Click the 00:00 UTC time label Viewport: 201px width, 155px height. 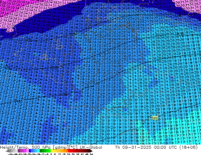coord(166,147)
